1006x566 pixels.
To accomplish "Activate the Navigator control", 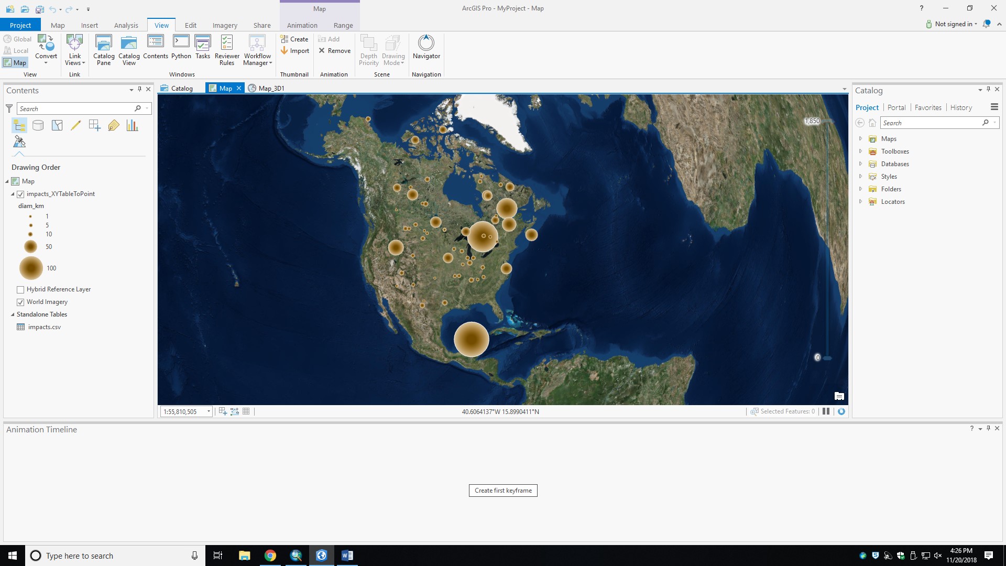I will (426, 50).
